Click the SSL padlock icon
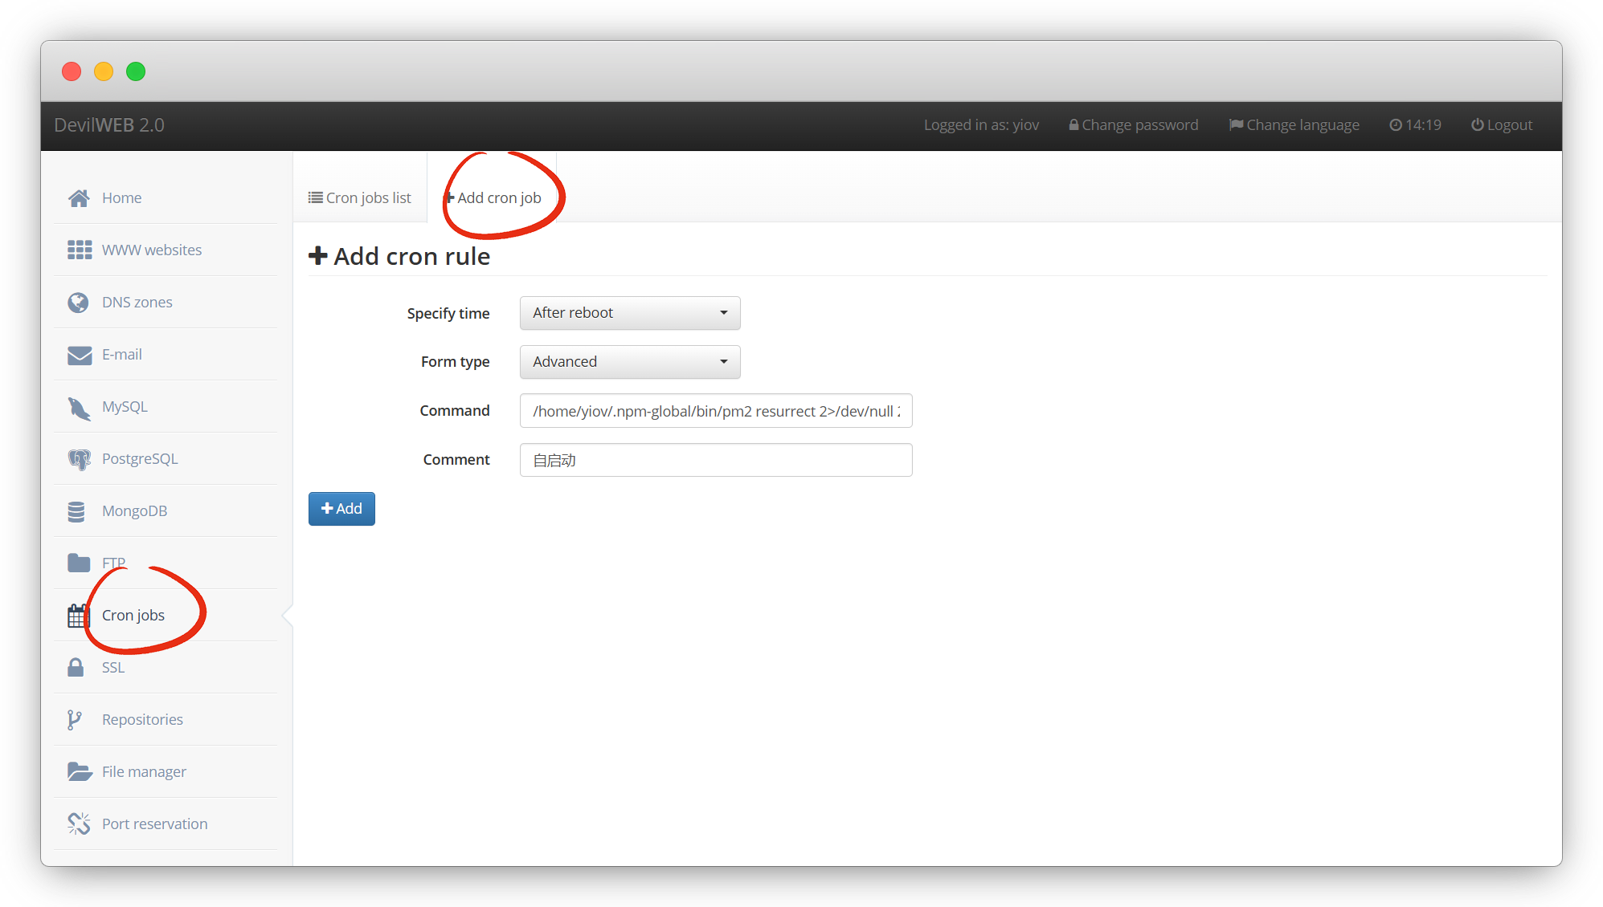1603x907 pixels. coord(76,668)
